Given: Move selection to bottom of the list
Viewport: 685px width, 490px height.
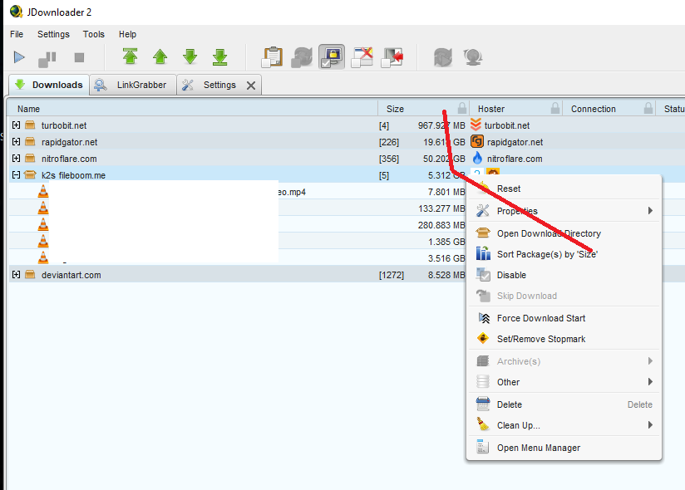Looking at the screenshot, I should [x=219, y=56].
